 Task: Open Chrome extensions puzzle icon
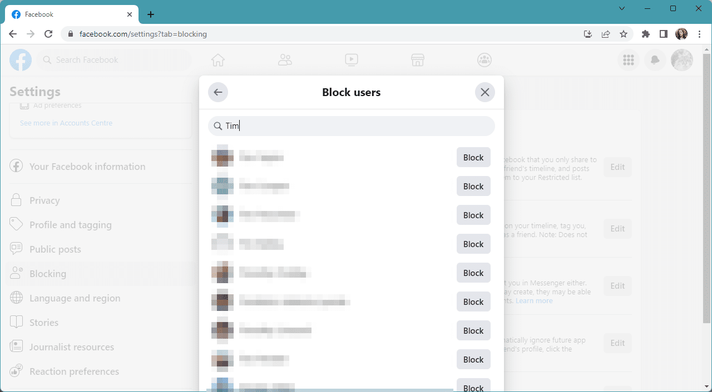pos(645,34)
